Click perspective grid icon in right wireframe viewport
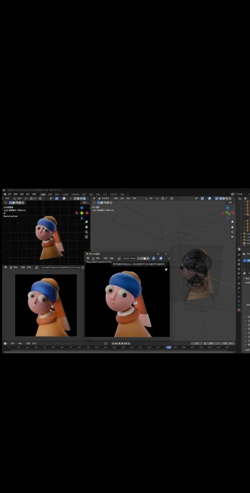This screenshot has width=250, height=493. [x=232, y=237]
